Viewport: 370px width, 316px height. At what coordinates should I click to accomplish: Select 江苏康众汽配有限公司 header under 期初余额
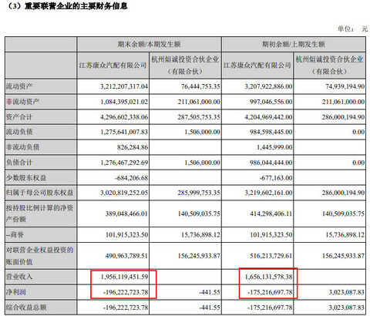[x=257, y=66]
